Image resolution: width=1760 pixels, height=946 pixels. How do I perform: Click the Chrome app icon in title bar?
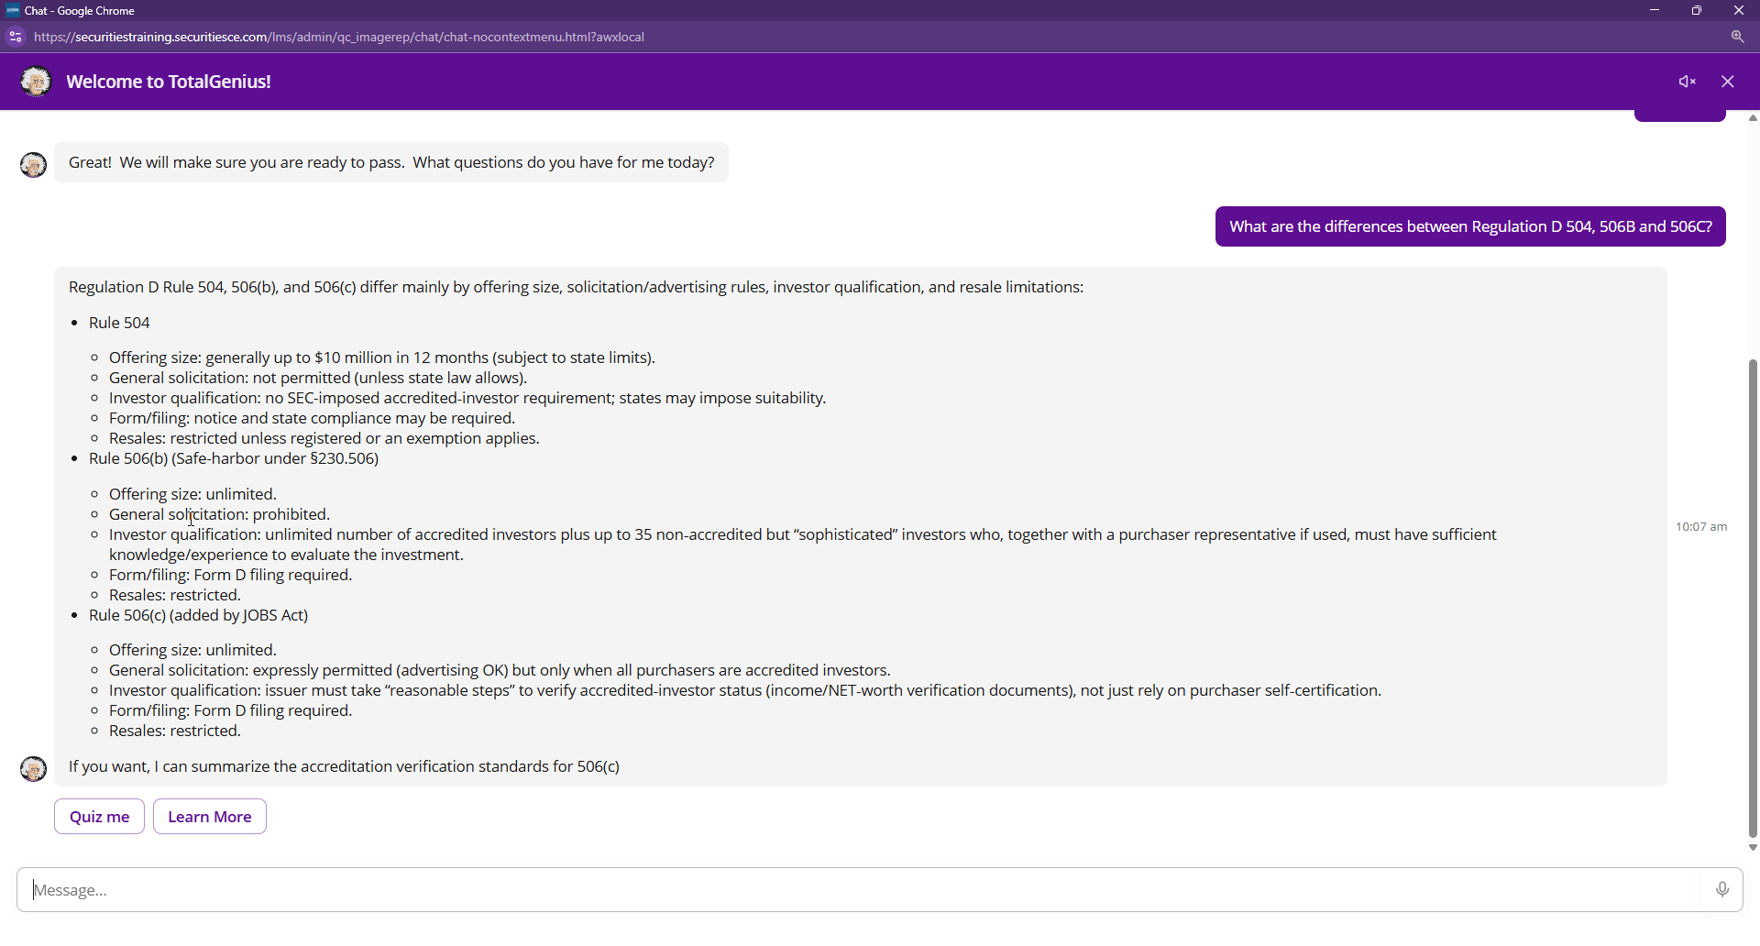coord(12,11)
